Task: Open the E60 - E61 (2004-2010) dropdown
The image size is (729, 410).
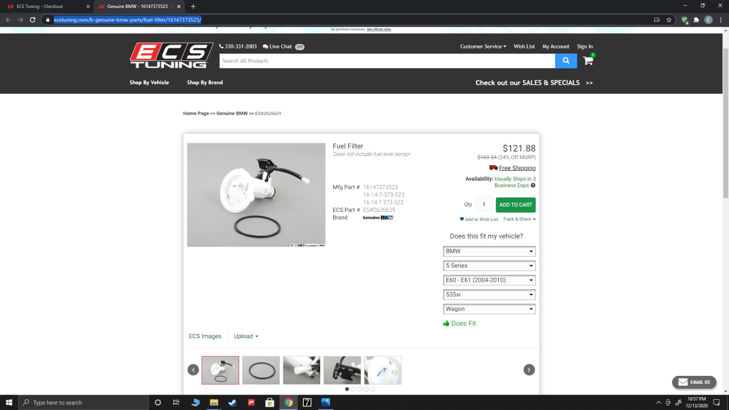Action: (x=489, y=280)
